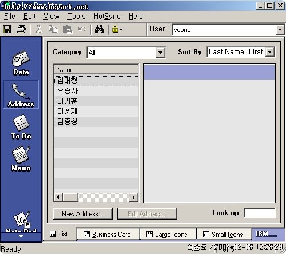The image size is (286, 254).
Task: Switch to the Business Card tab
Action: (x=108, y=234)
